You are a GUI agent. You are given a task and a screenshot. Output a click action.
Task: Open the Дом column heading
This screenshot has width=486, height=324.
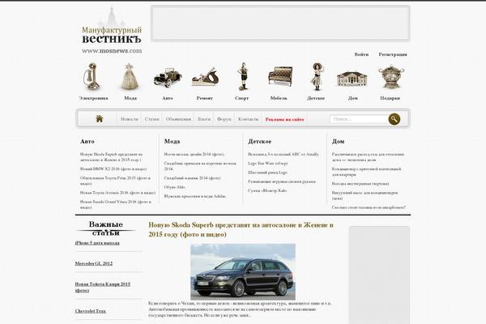point(338,142)
